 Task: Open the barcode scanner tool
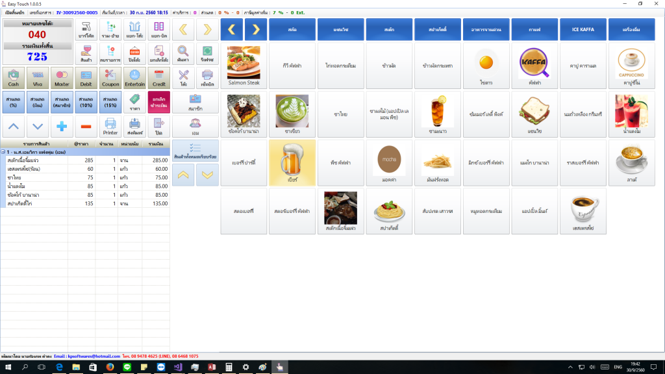tap(86, 30)
